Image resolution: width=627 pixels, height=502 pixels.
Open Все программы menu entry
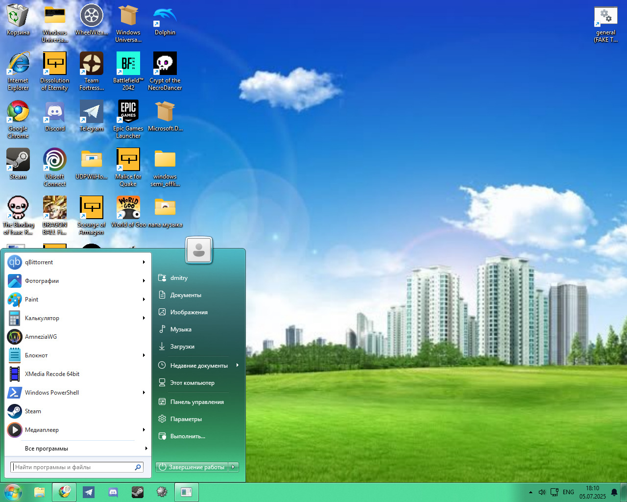pyautogui.click(x=47, y=449)
